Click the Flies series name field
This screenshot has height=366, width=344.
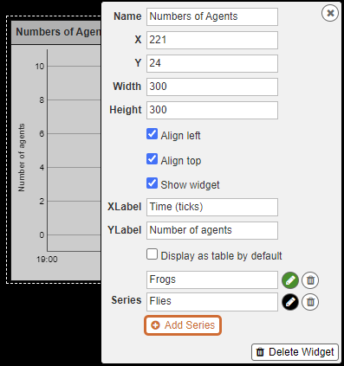pos(212,302)
